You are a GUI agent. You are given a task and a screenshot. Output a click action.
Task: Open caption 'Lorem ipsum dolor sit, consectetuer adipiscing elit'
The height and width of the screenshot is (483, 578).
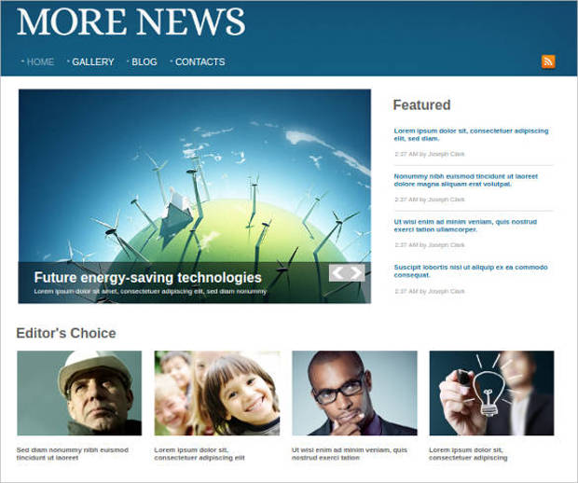coord(200,453)
